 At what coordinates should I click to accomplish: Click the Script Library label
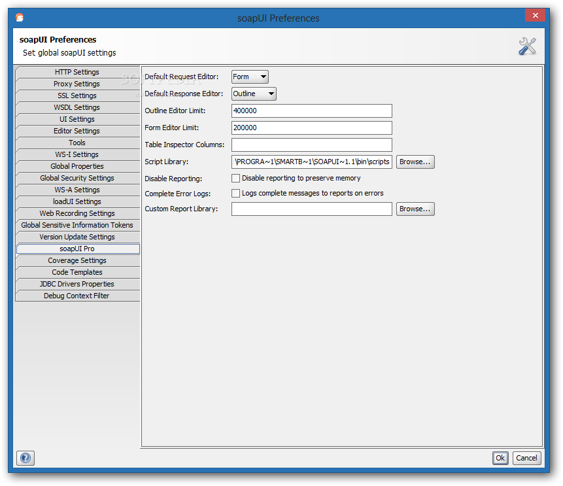click(167, 162)
